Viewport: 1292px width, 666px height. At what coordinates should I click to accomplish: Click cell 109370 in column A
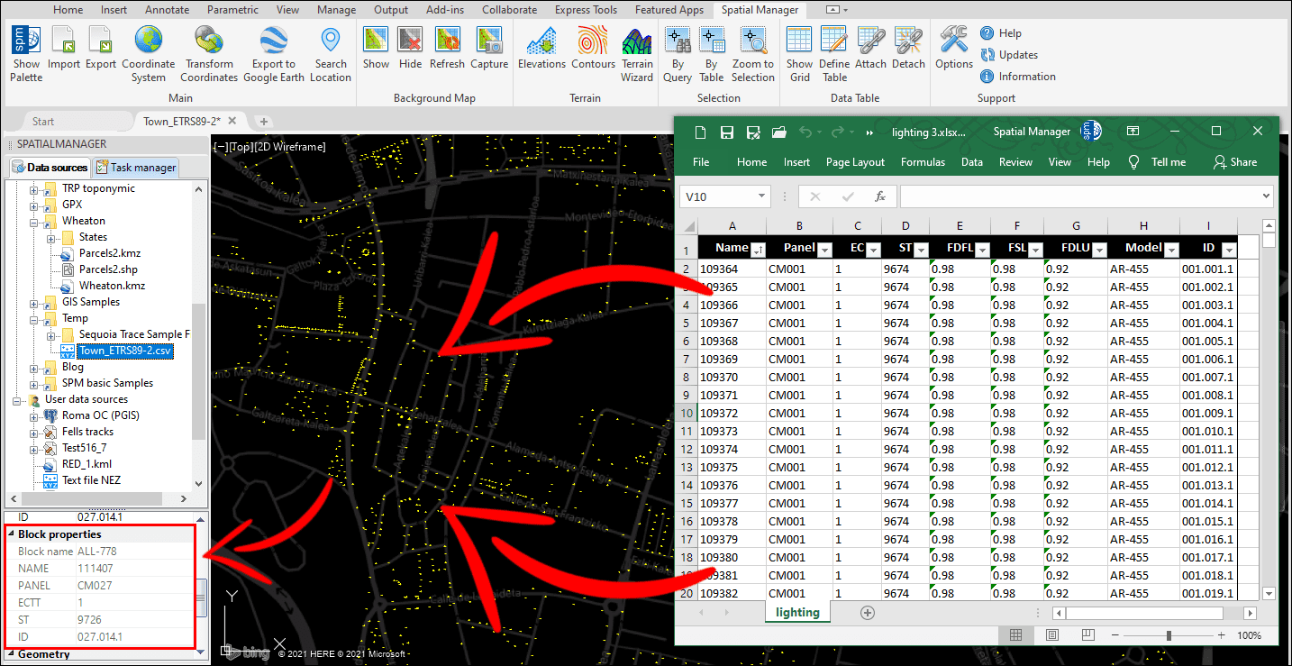(732, 377)
